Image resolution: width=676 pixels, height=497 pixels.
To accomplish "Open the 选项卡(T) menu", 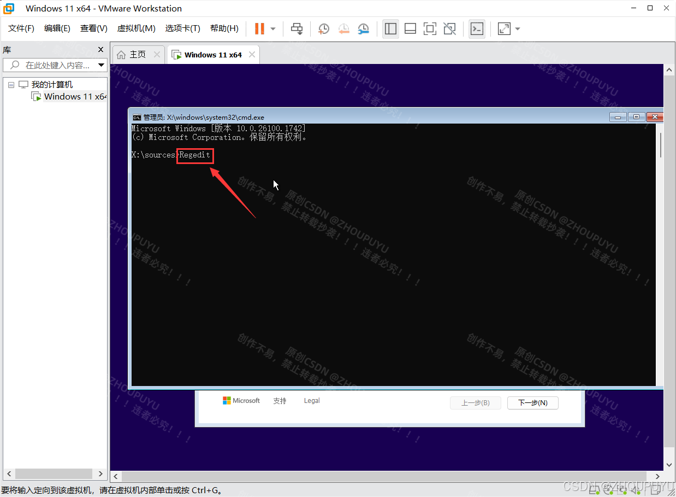I will [x=183, y=28].
